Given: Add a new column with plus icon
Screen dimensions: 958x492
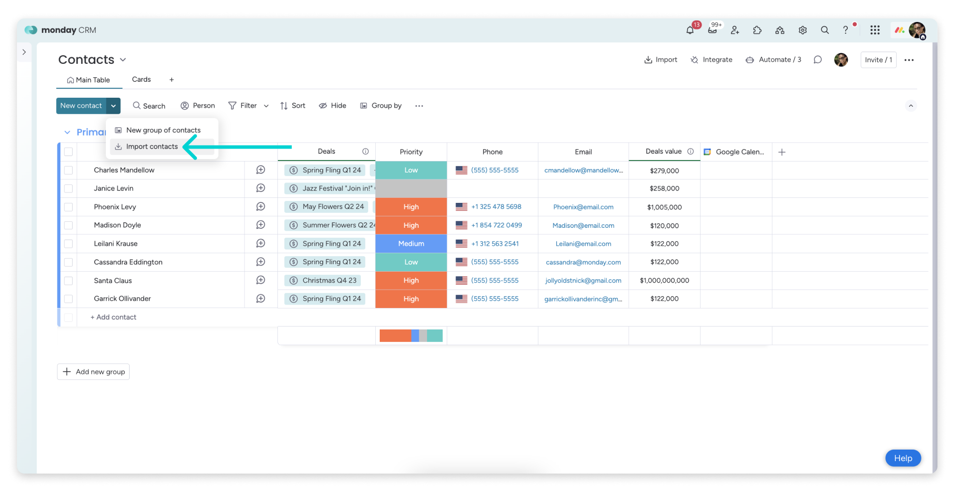Looking at the screenshot, I should coord(782,152).
